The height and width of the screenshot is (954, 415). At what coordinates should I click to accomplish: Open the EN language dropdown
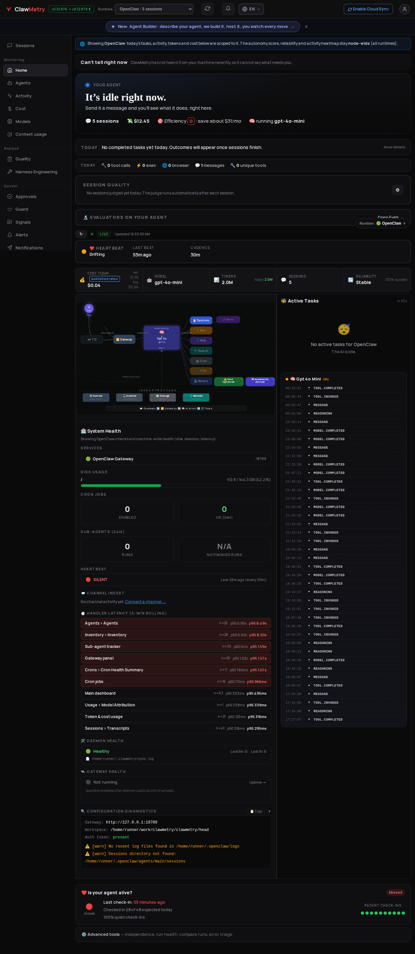point(251,9)
